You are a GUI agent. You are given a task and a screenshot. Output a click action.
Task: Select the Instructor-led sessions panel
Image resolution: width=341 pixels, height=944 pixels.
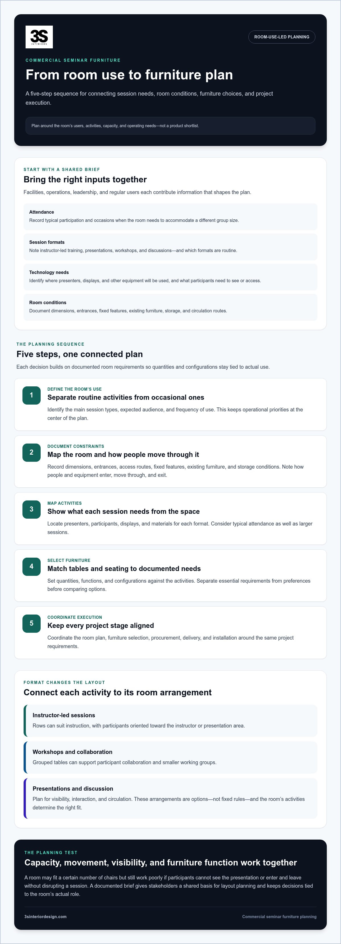coord(170,720)
